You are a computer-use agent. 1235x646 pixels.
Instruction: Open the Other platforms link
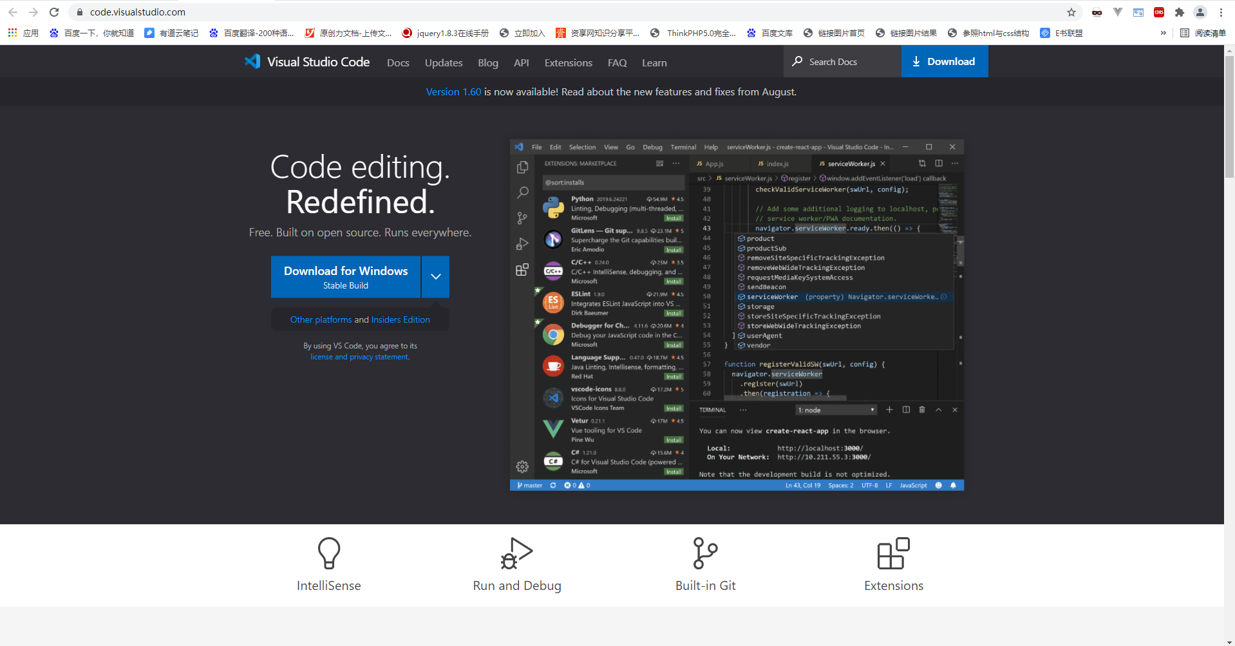[321, 319]
